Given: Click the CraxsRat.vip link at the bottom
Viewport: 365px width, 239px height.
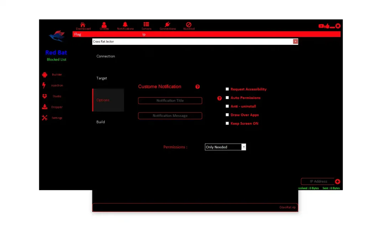Looking at the screenshot, I should click(x=287, y=207).
